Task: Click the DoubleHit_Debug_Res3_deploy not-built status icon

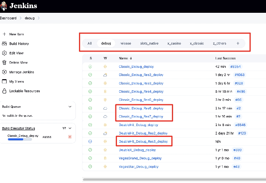Action: point(90,142)
